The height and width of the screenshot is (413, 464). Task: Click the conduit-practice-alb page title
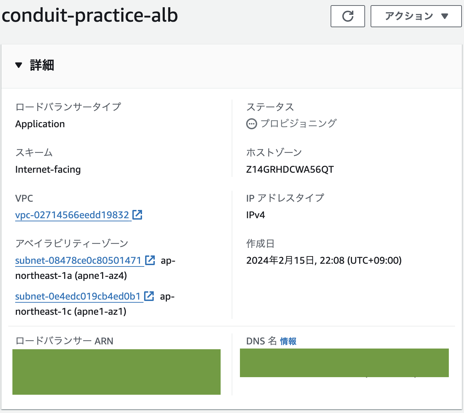[x=89, y=16]
